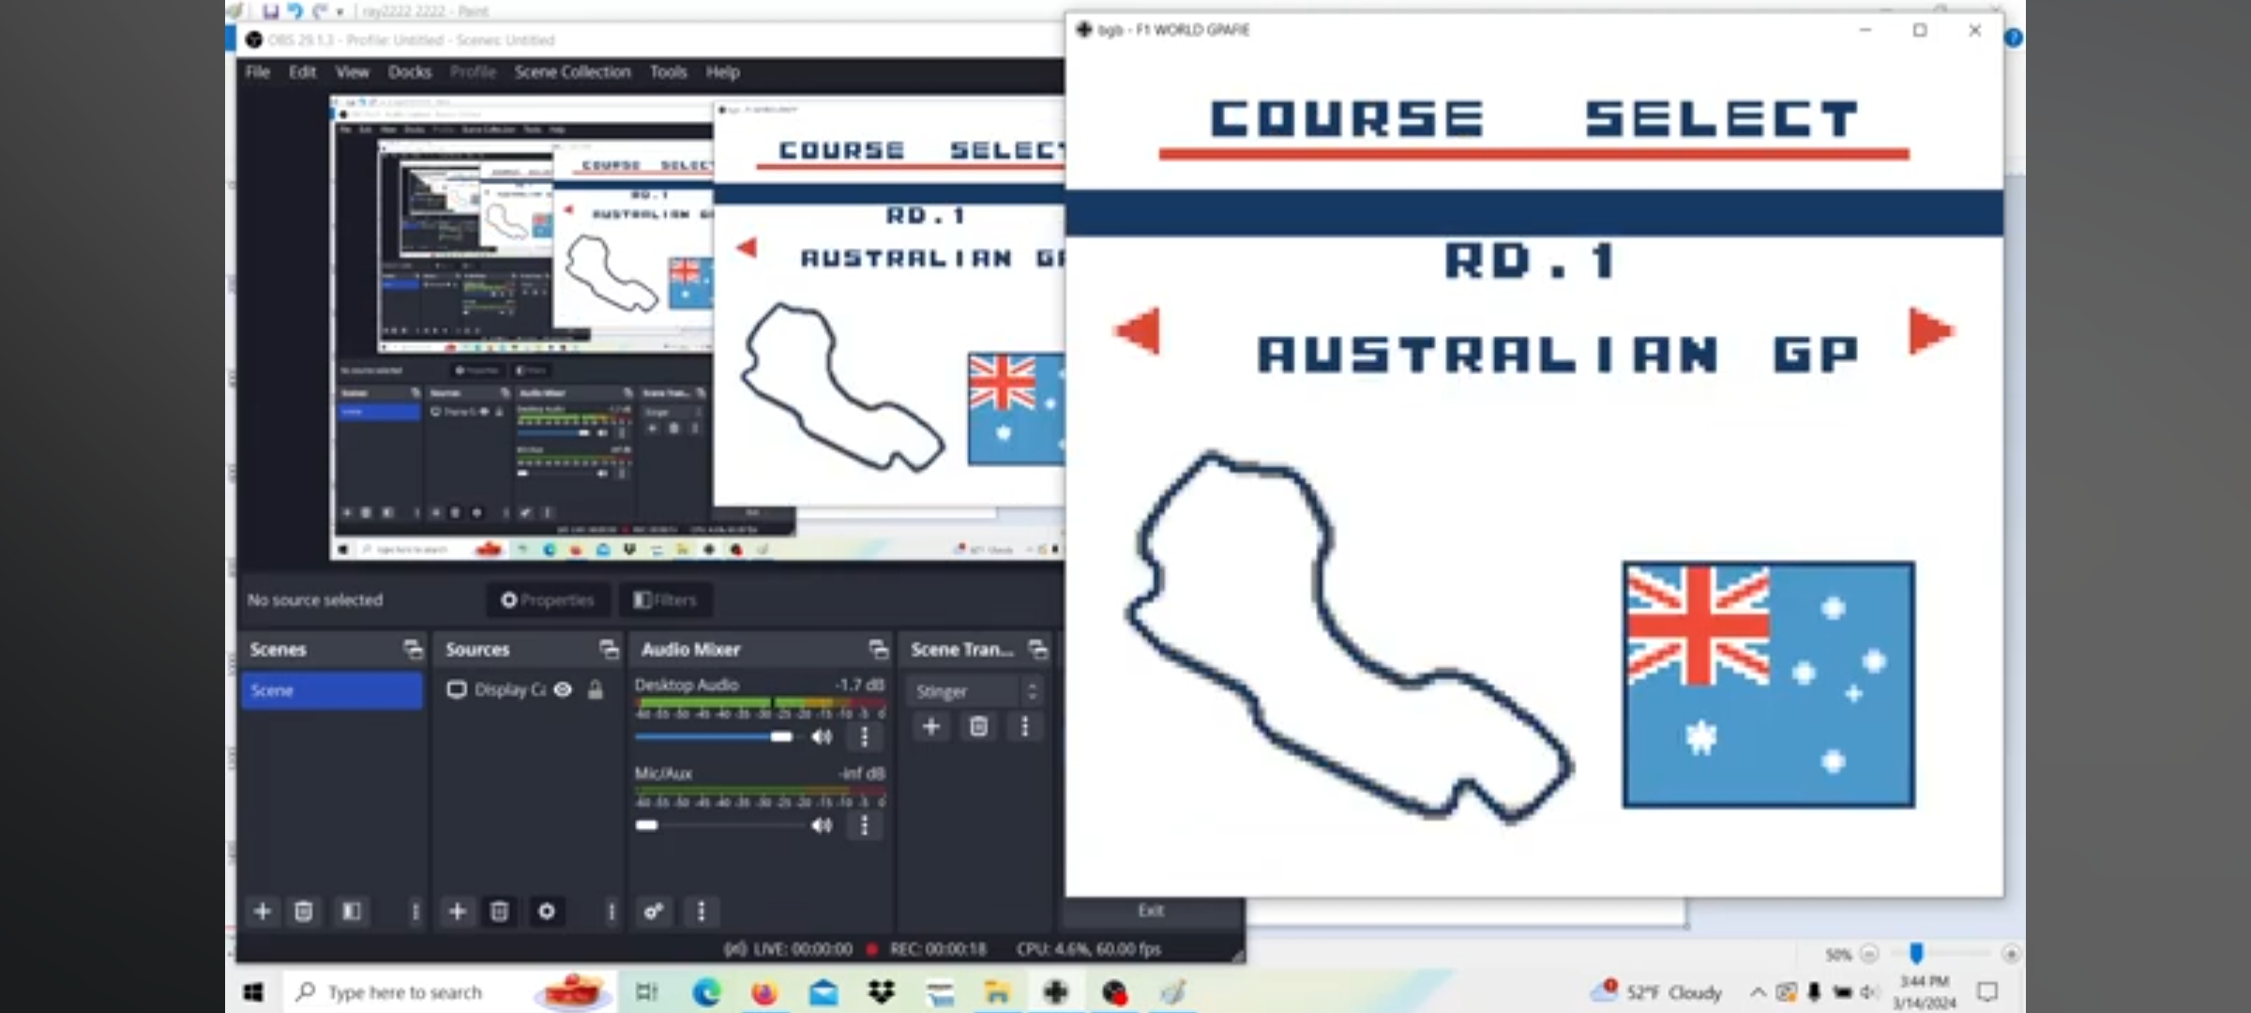Open scene filters icon in Scenes panel
Screen dimensions: 2251x1013
352,911
